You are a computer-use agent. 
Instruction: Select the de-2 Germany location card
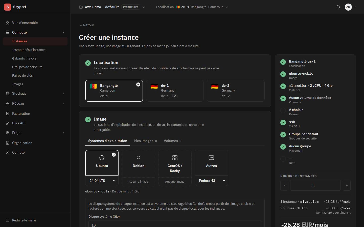pos(236,91)
